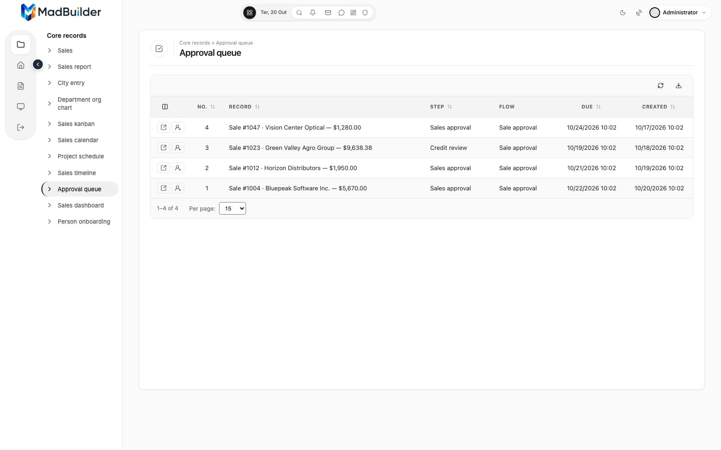Click the Credit review step cell

[x=448, y=148]
